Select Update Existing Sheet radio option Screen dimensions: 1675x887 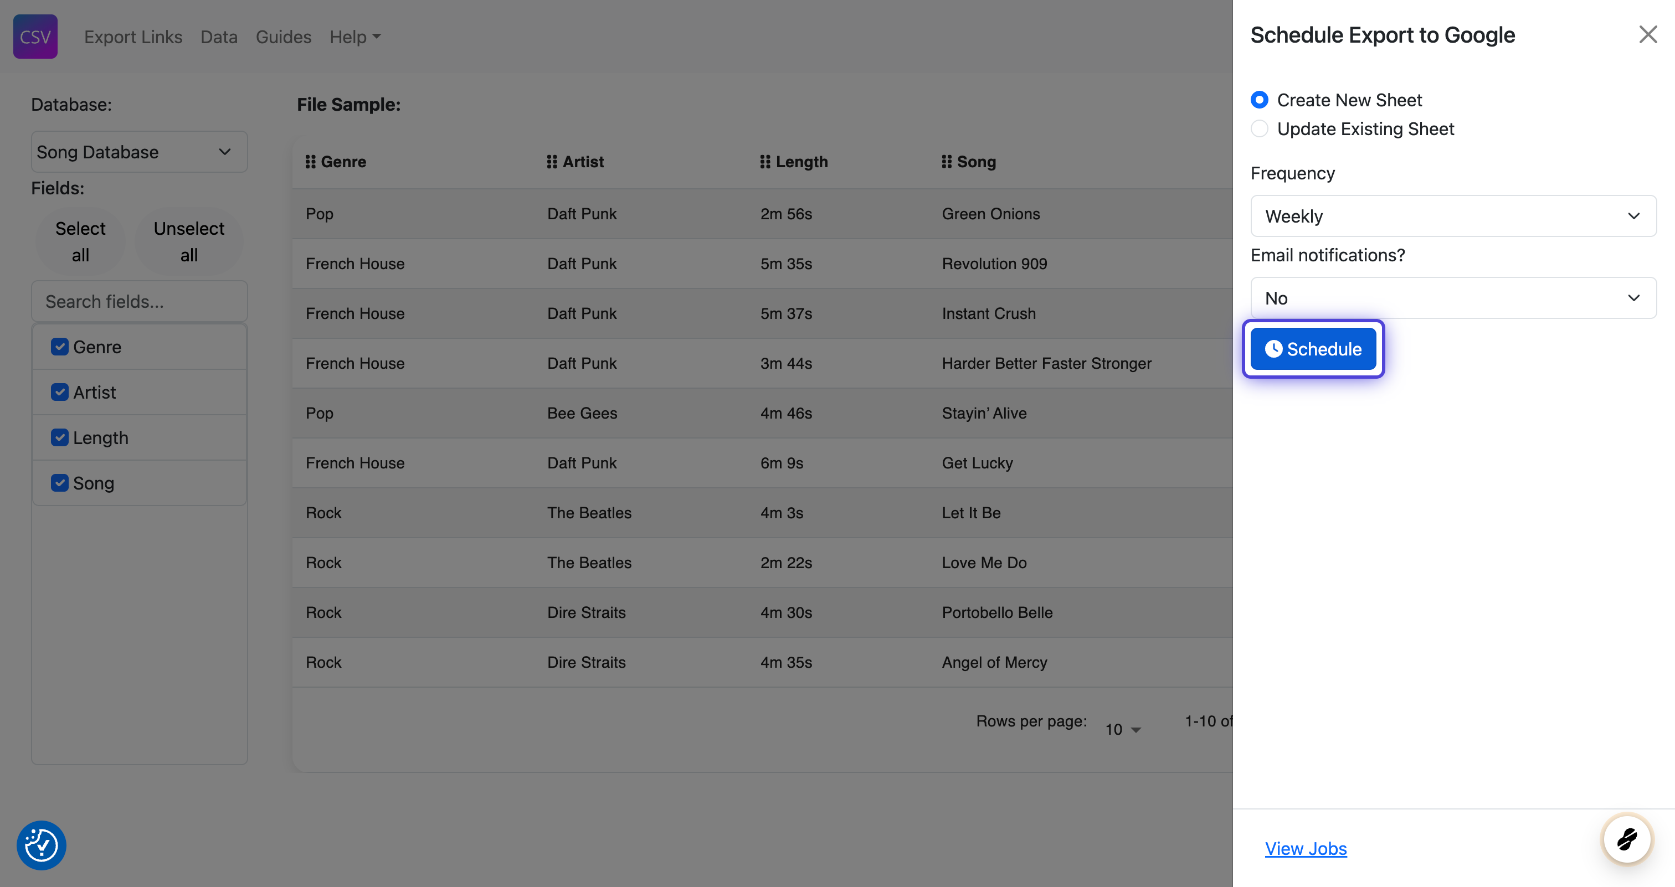click(1260, 128)
